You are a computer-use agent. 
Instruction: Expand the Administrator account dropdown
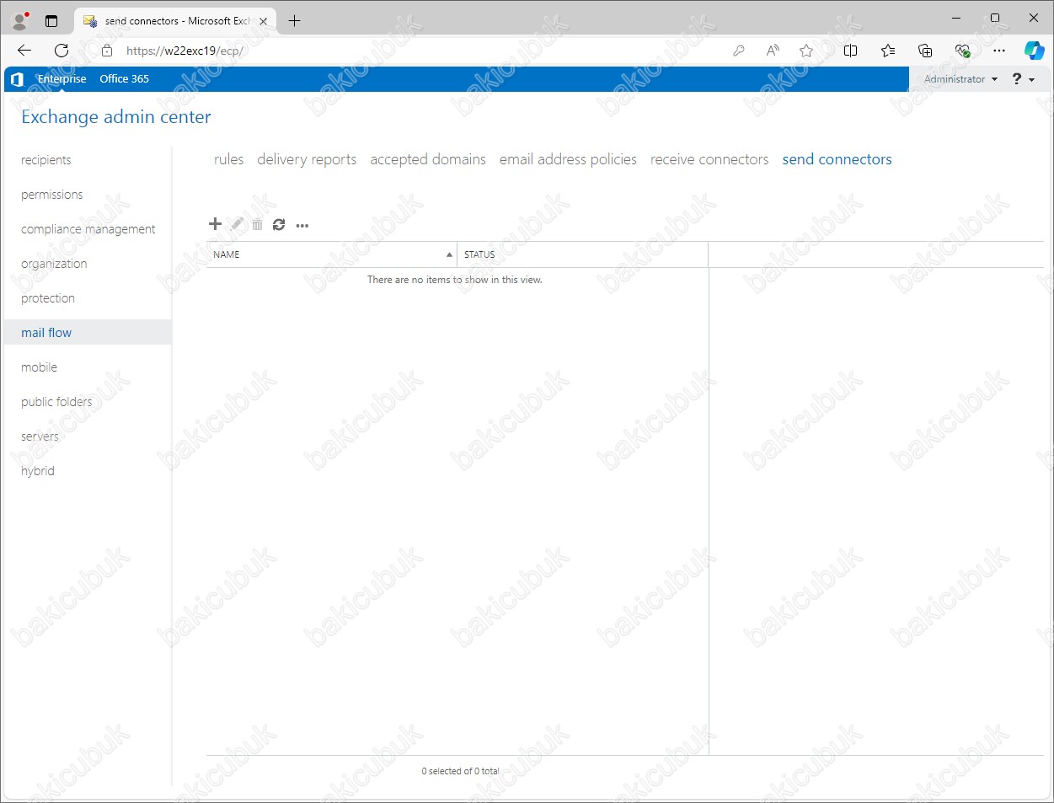coord(960,79)
